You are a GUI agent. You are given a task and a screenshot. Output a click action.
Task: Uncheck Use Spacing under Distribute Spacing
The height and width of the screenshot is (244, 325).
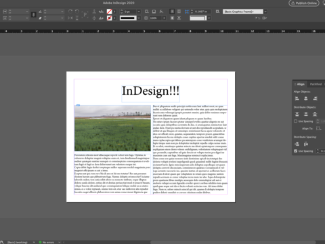click(295, 151)
